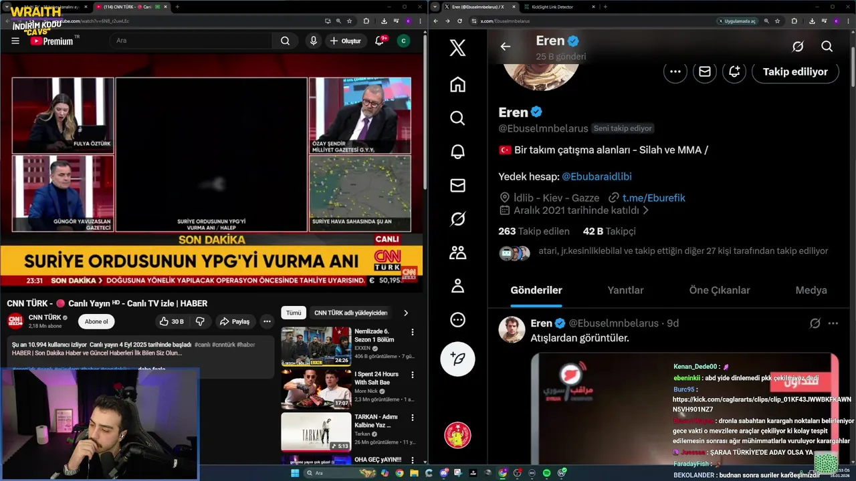
Task: Select the Gönderiler tab
Action: (x=536, y=290)
